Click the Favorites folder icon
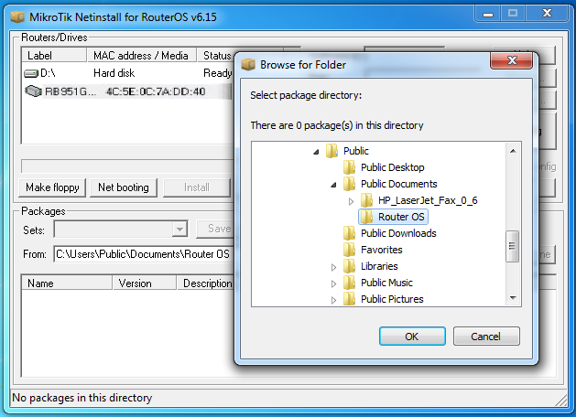576x417 pixels. click(x=349, y=250)
